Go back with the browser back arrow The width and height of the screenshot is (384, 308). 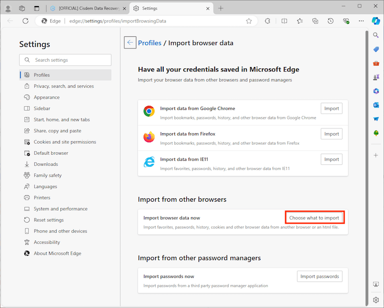(x=10, y=21)
